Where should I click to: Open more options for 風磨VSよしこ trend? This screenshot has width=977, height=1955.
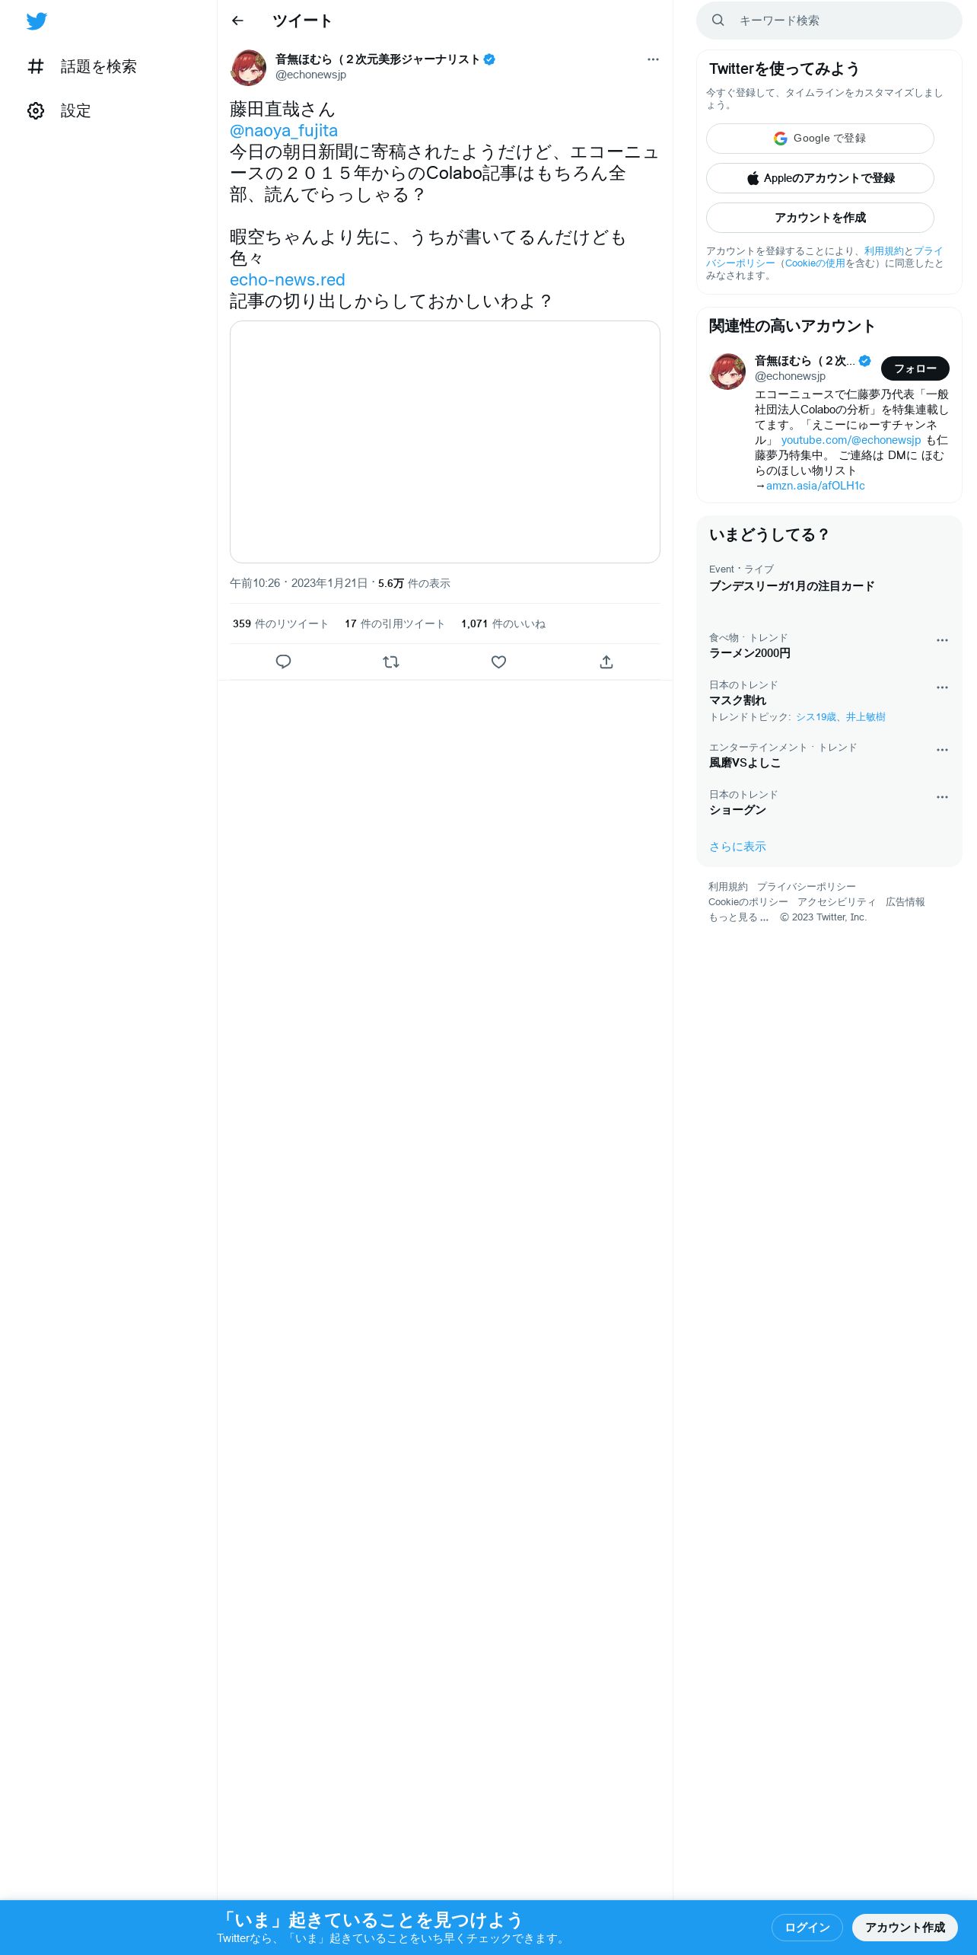[x=942, y=750]
